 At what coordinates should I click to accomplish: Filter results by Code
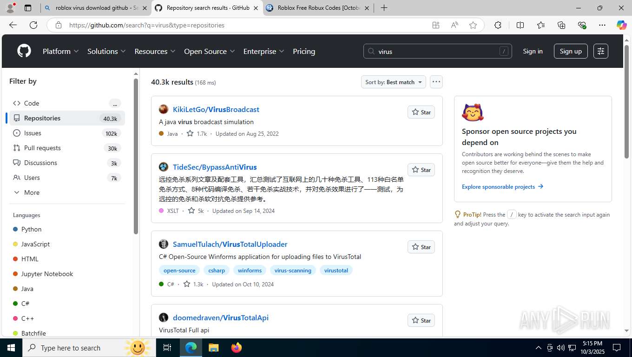pos(67,103)
